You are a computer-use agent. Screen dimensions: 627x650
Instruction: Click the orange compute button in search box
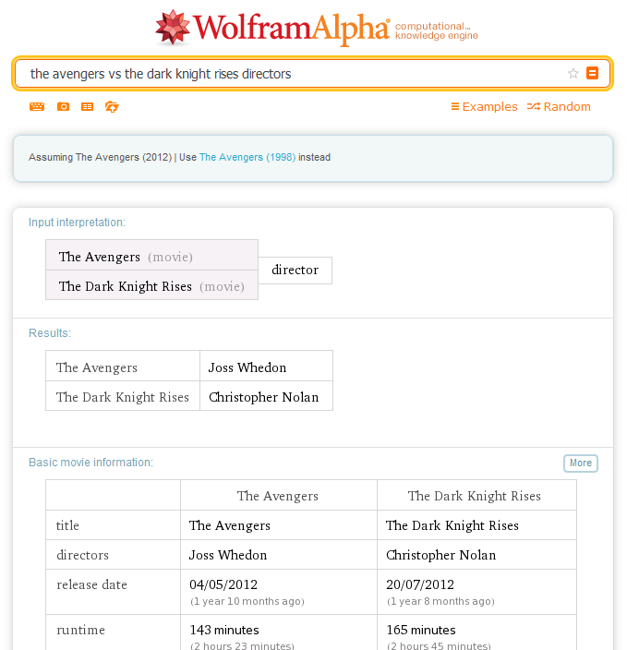click(x=592, y=73)
